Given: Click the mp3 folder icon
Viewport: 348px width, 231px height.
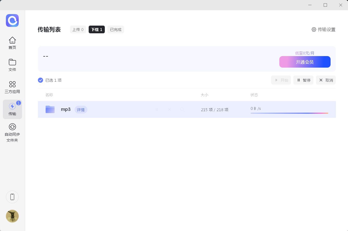Looking at the screenshot, I should (50, 109).
